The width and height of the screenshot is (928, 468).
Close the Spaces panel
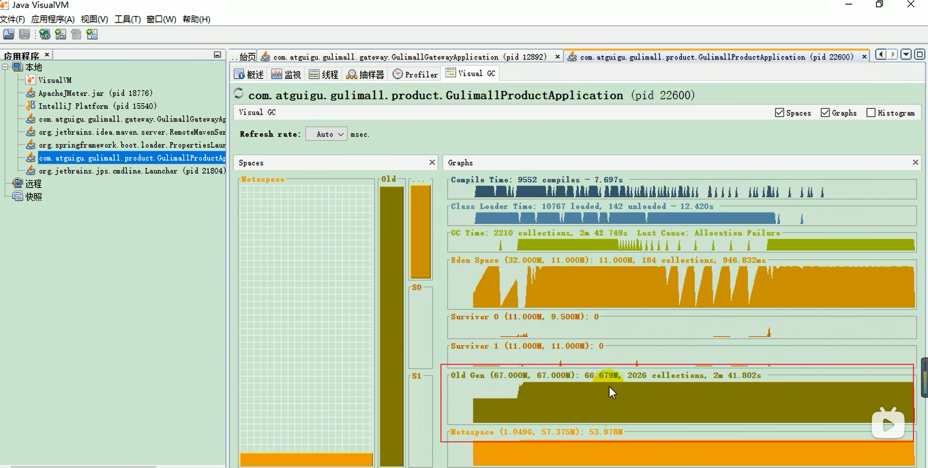click(432, 162)
